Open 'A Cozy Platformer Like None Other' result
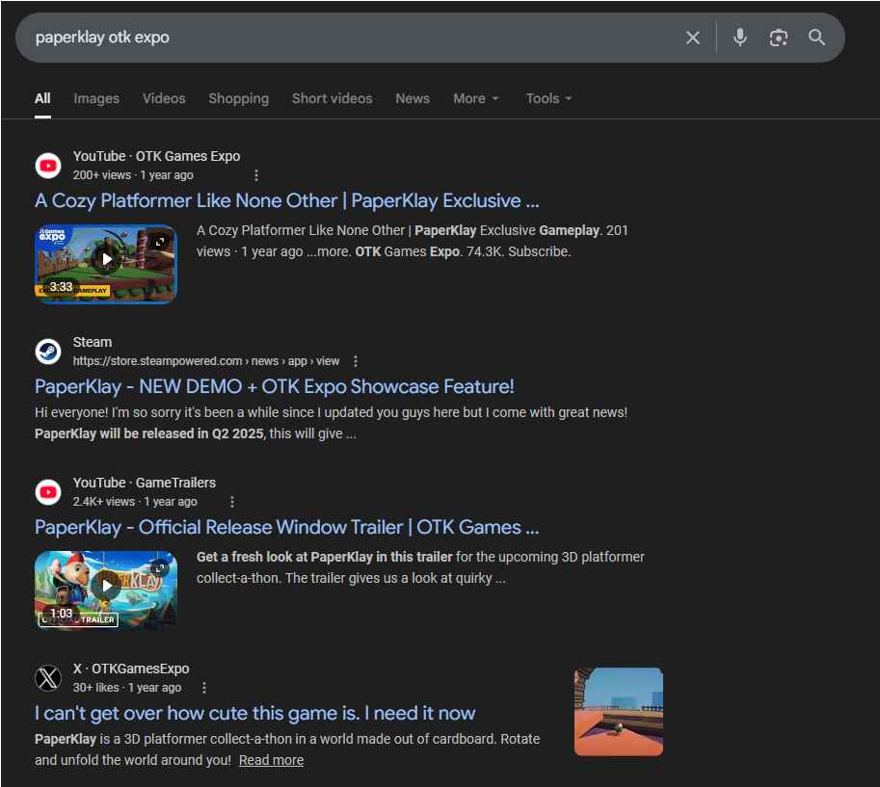This screenshot has height=787, width=880. coord(287,200)
